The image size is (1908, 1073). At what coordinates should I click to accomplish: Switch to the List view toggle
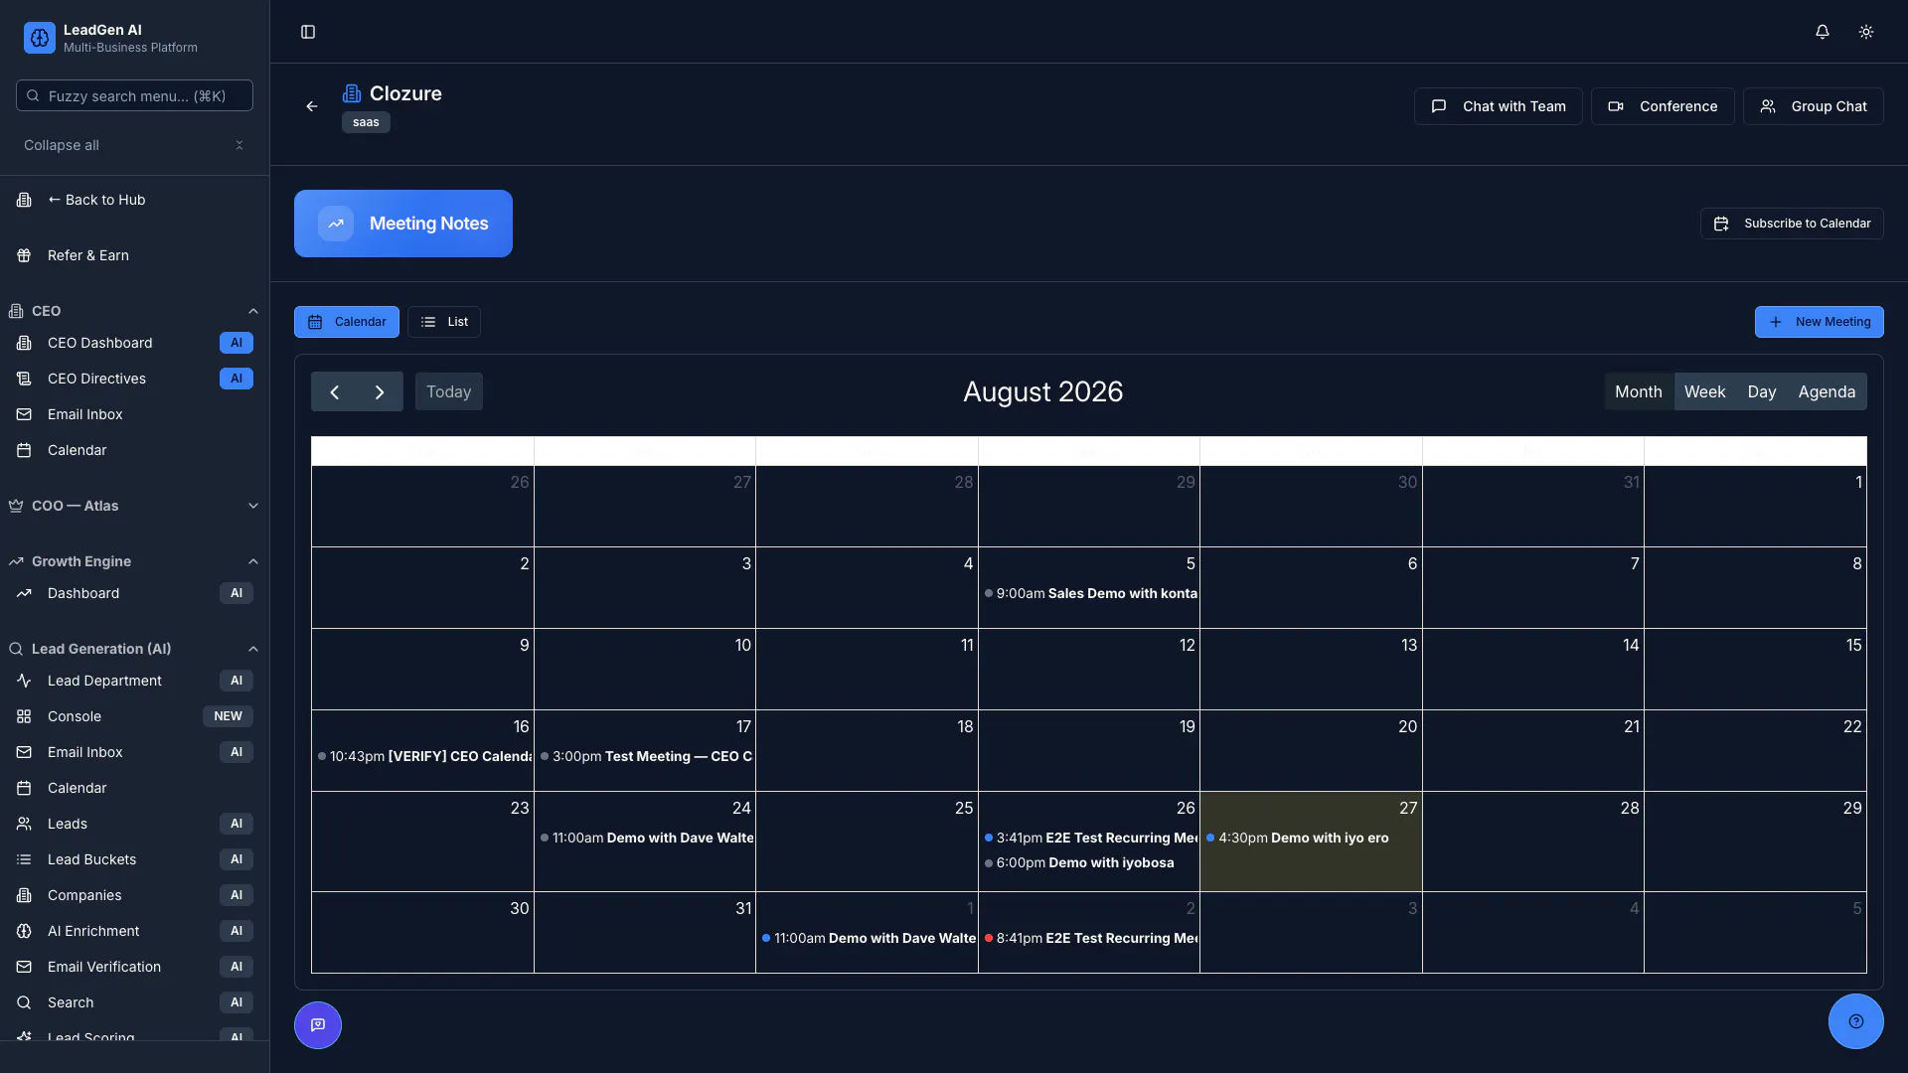(x=444, y=322)
